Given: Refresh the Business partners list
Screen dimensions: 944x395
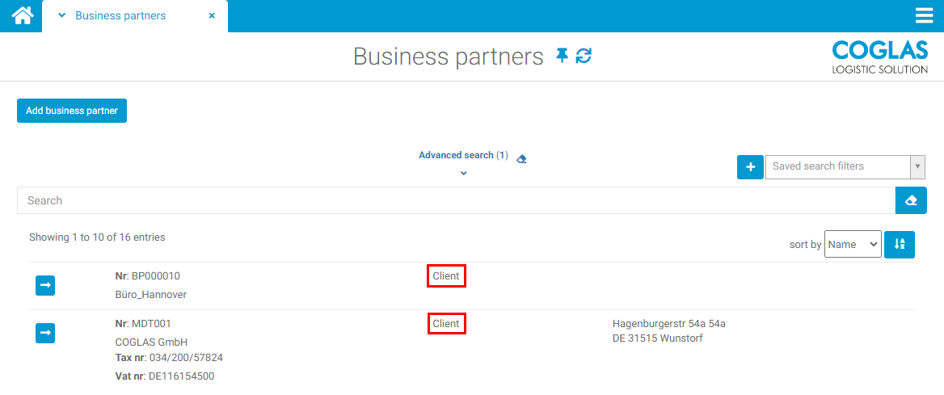Looking at the screenshot, I should coord(584,56).
